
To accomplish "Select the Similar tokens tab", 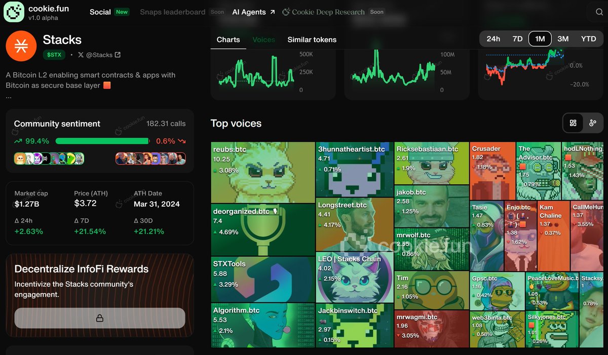I will pos(312,40).
